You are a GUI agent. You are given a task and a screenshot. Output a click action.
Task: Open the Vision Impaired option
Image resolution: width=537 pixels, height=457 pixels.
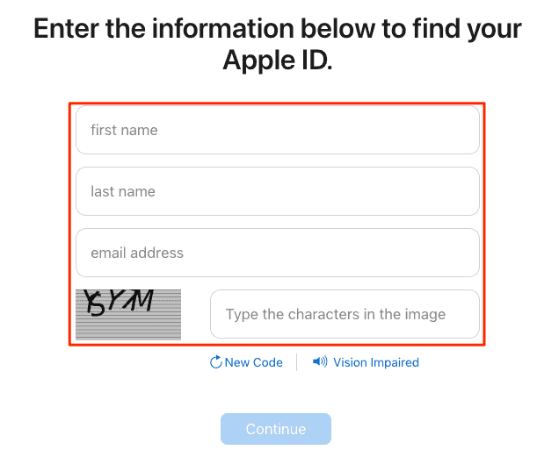coord(376,362)
